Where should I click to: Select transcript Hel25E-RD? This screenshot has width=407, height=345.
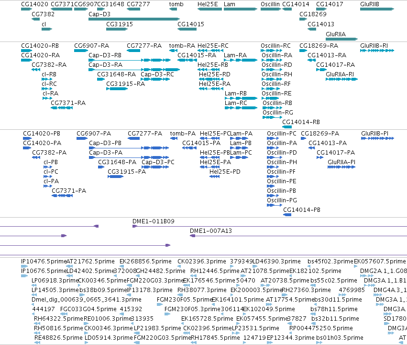[x=215, y=74]
